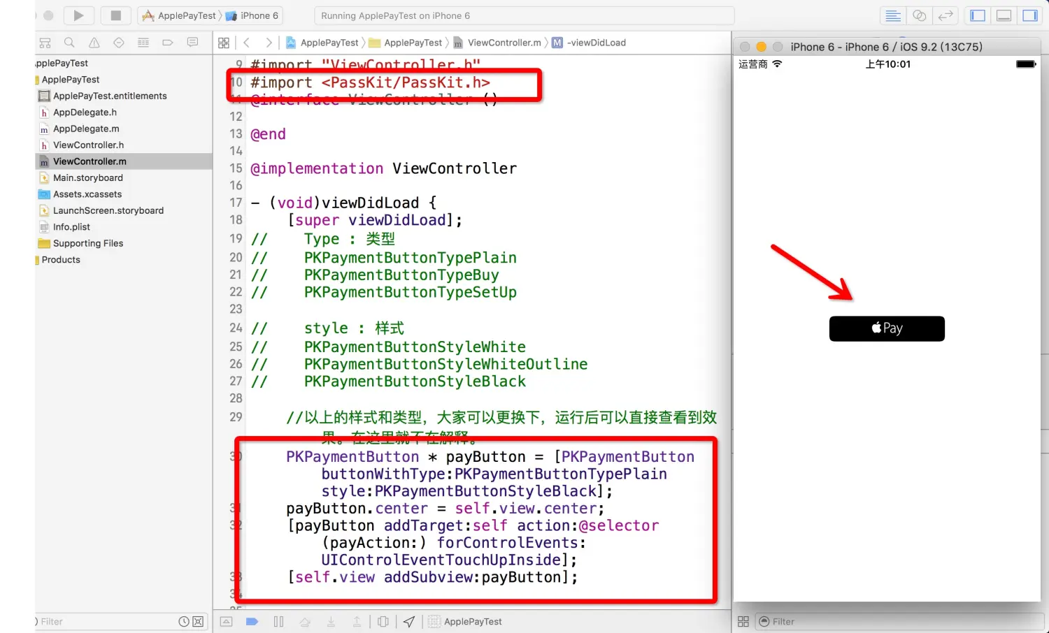Pause program execution
Image resolution: width=1049 pixels, height=633 pixels.
coord(278,621)
